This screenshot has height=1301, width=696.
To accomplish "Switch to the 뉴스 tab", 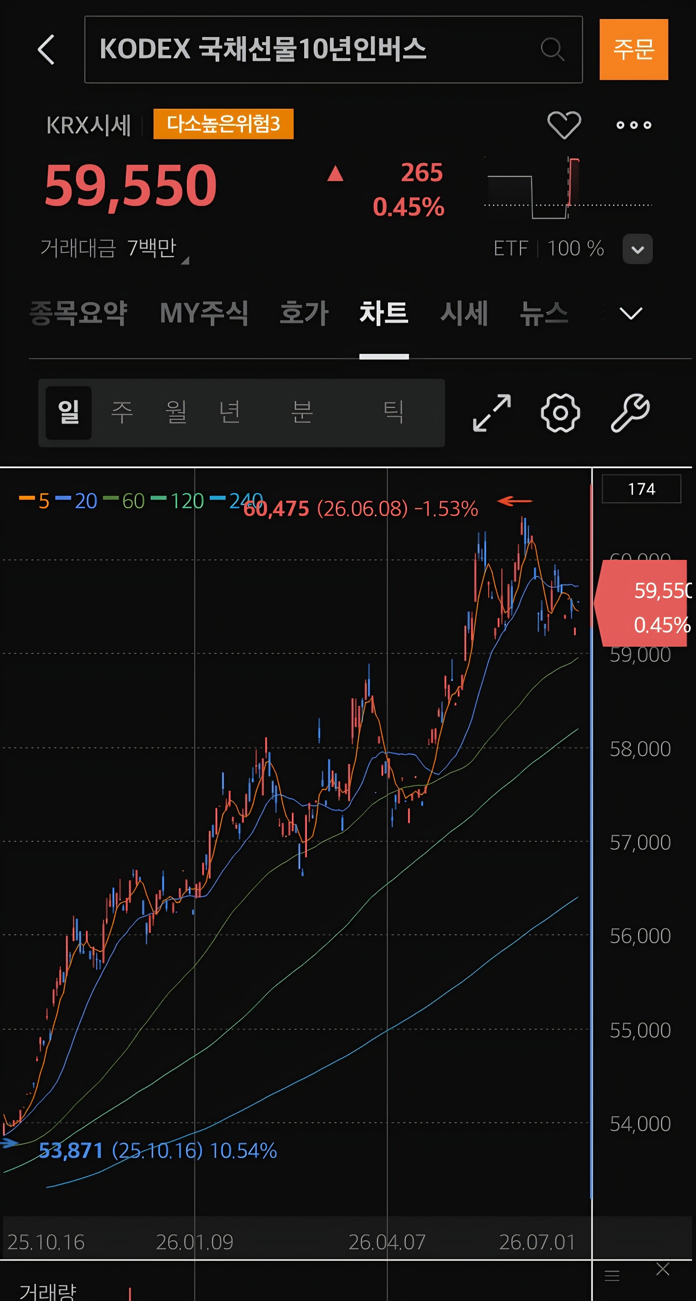I will (544, 313).
